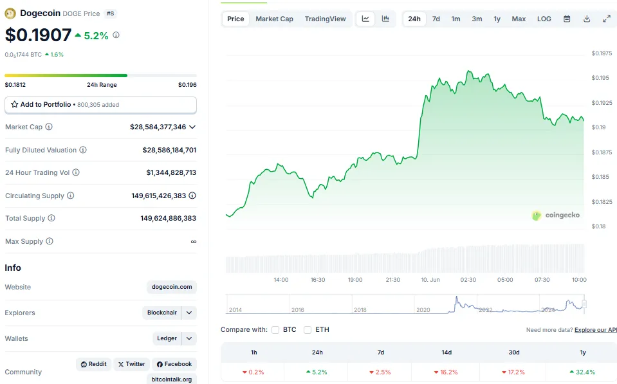
Task: Open price change info icon next to 5.2%
Action: 116,35
